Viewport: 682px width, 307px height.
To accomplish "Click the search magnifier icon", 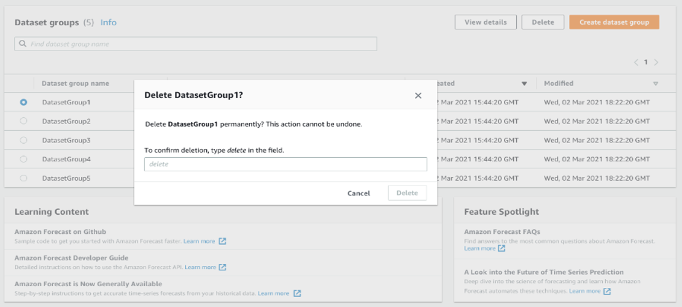I will 23,44.
